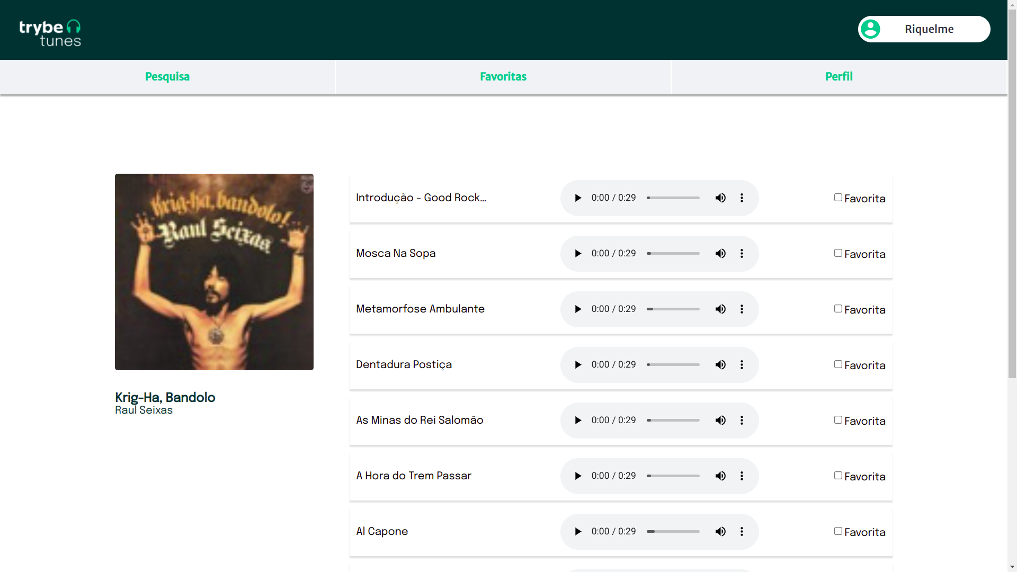Click the Krig-Ha, Bandolo album cover
This screenshot has height=572, width=1017.
(214, 272)
